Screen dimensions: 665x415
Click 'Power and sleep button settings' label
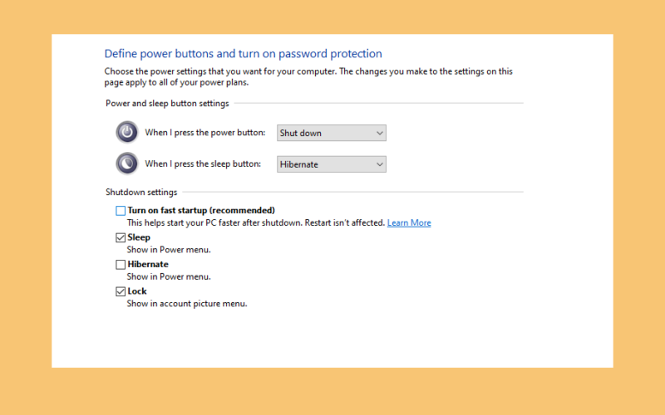[167, 103]
